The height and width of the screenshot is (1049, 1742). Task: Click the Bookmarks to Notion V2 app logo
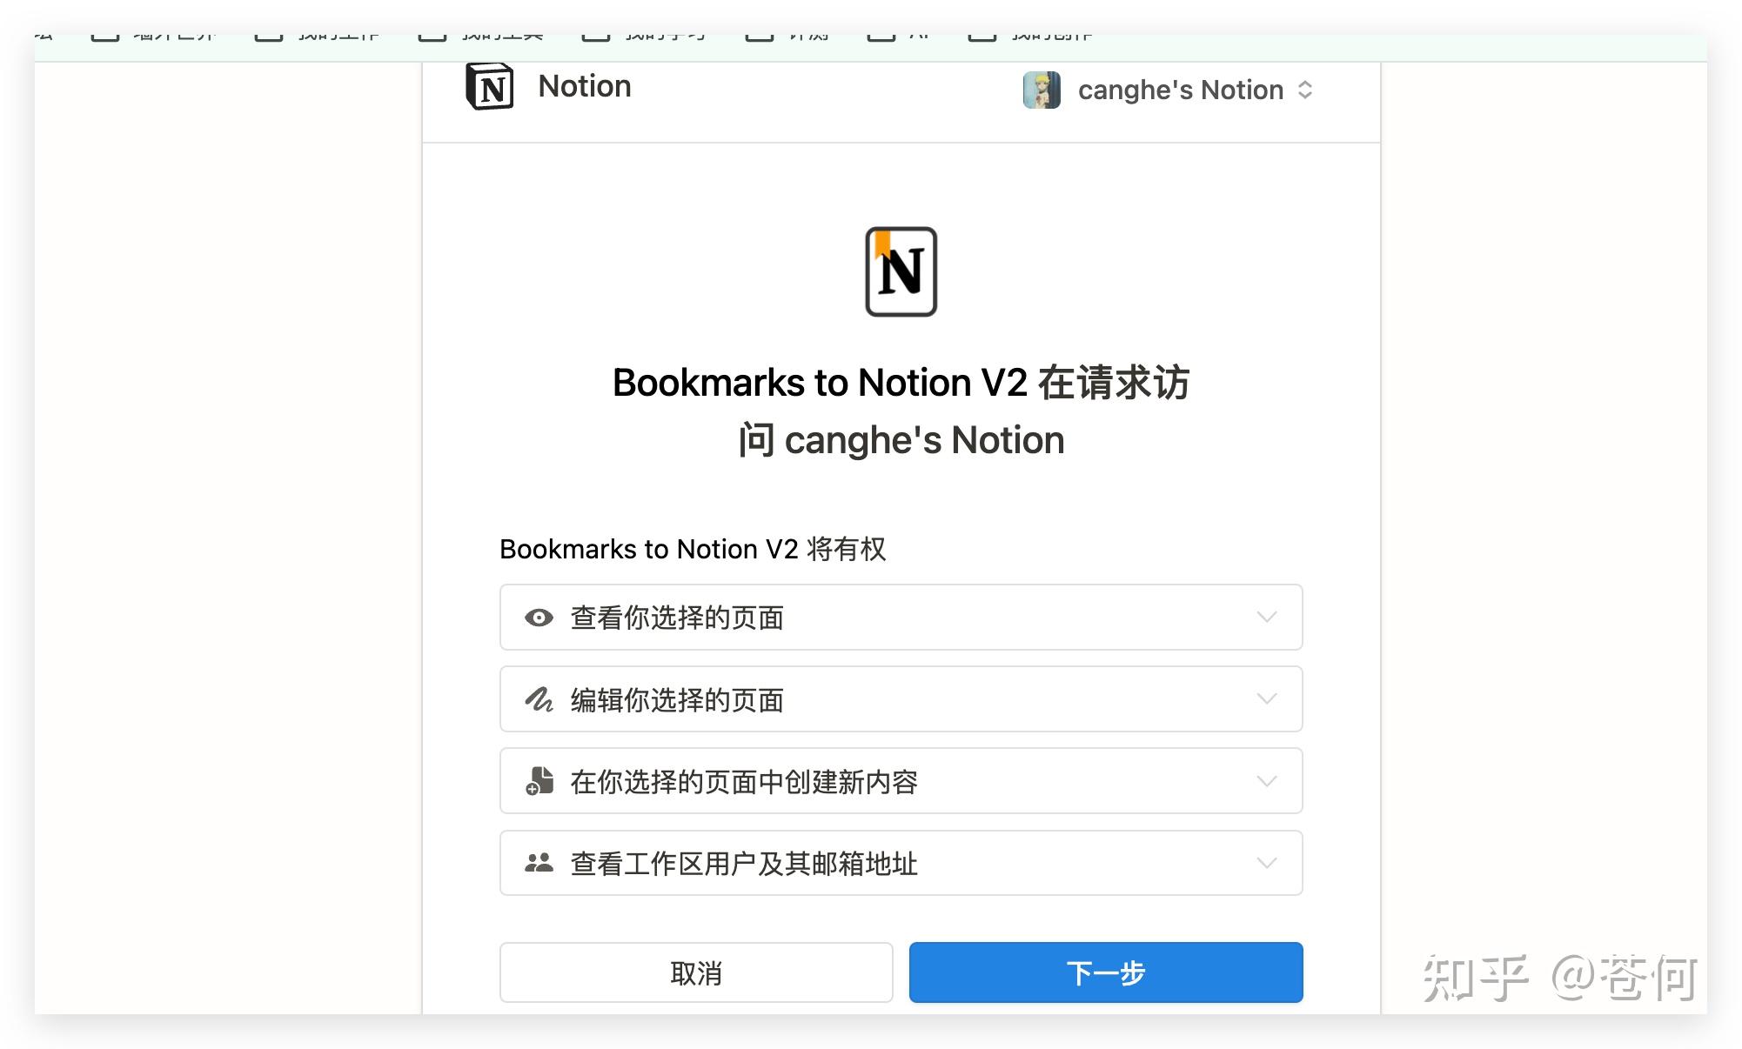point(901,271)
